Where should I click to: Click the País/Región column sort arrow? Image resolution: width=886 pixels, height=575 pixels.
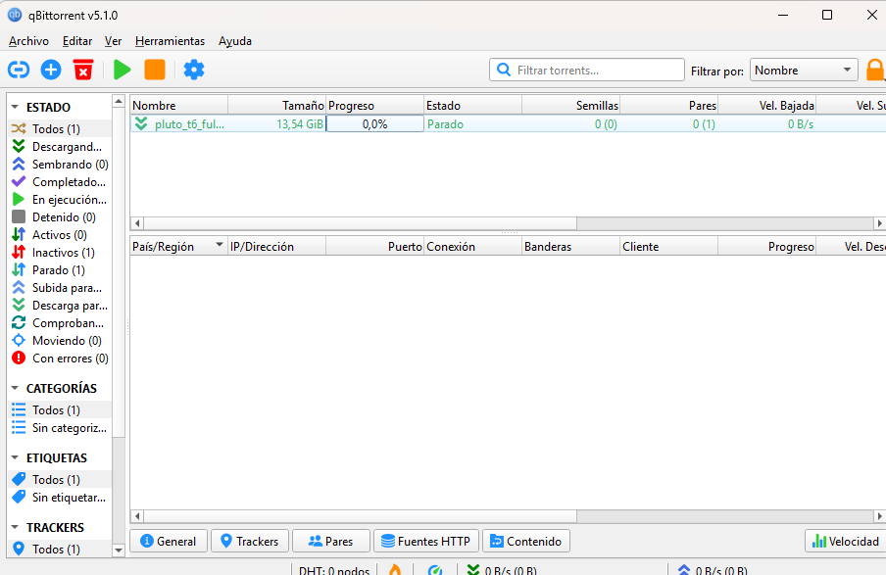(x=219, y=245)
